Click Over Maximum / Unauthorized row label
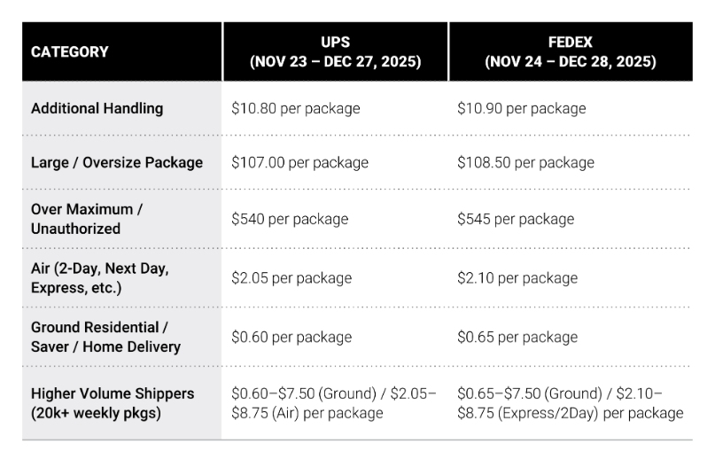Viewport: 707px width, 459px height. (x=87, y=218)
